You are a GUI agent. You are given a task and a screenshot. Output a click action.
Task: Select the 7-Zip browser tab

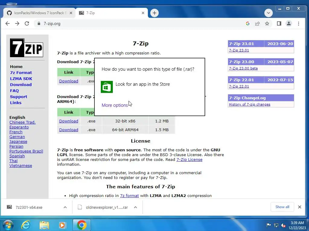(112, 13)
